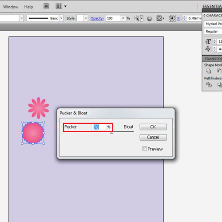Click the graphic Style swatch box

point(80,18)
